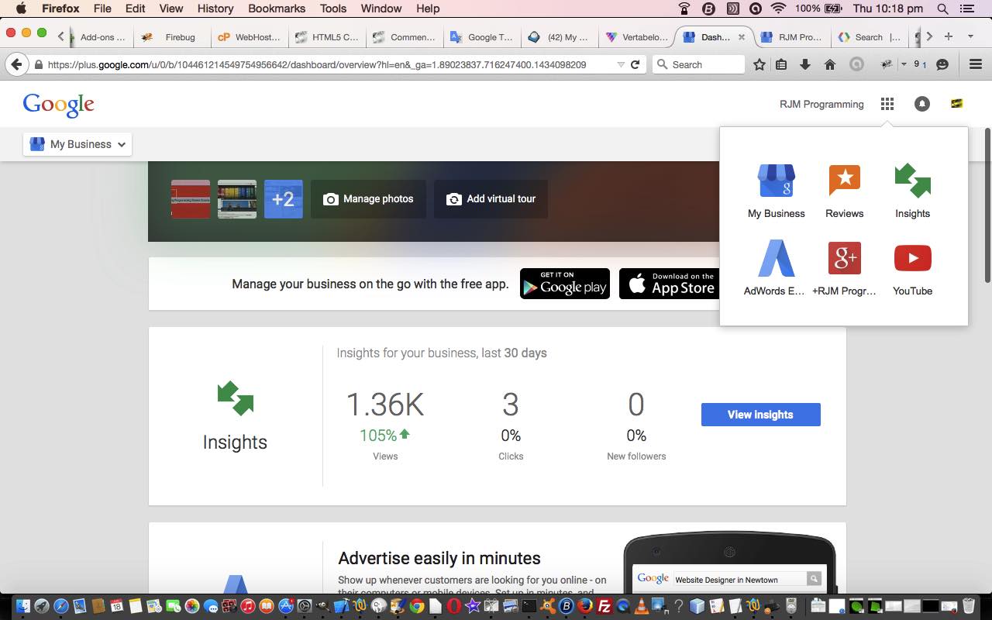This screenshot has width=992, height=620.
Task: Expand the My Business dropdown
Action: coord(77,144)
